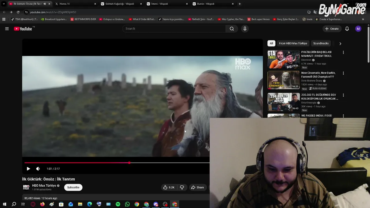Open the Create a Superheroe... bookmark

(329, 19)
